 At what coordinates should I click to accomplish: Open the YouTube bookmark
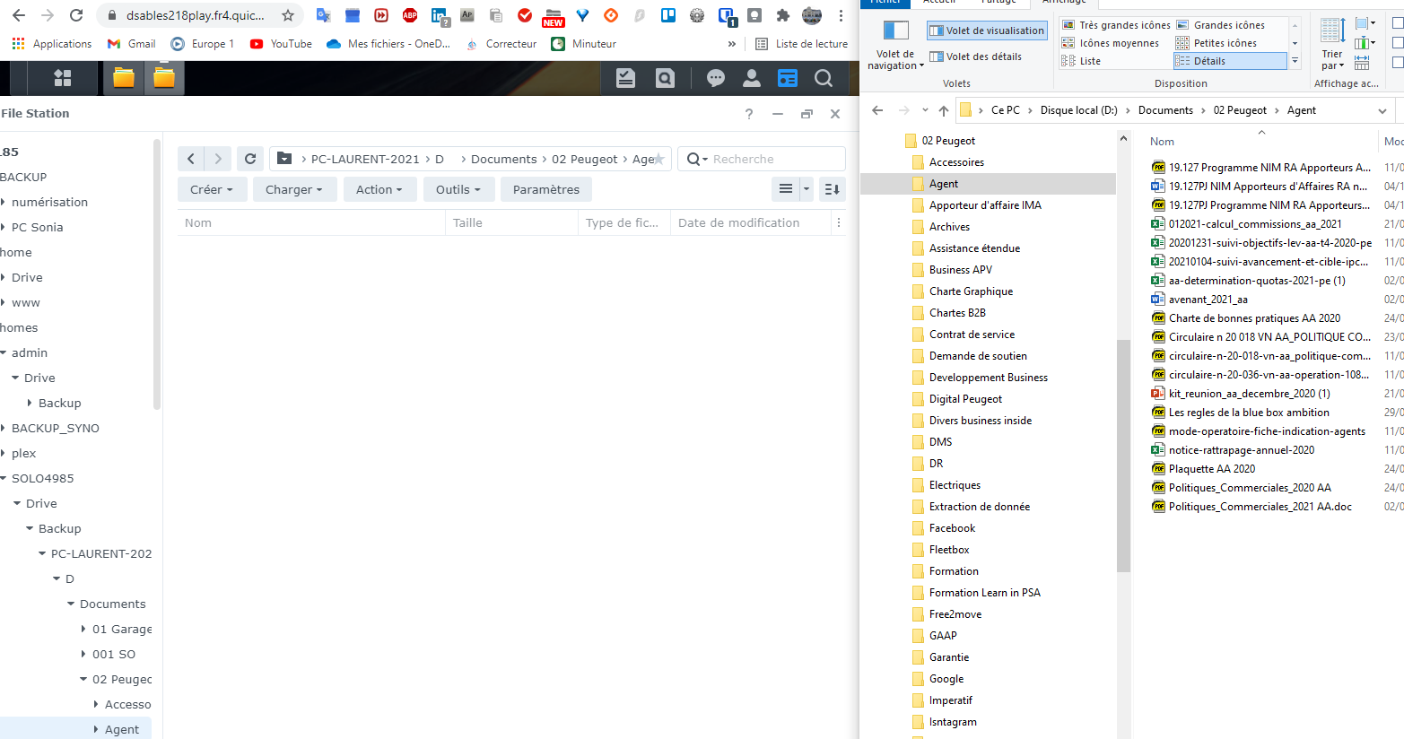click(282, 44)
